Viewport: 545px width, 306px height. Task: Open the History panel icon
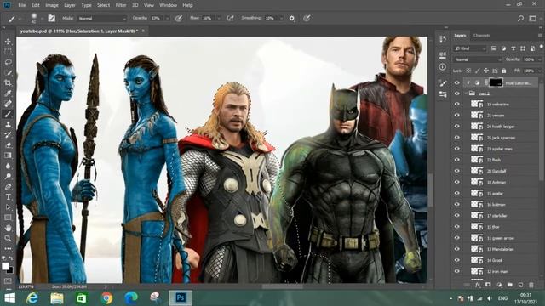point(443,39)
